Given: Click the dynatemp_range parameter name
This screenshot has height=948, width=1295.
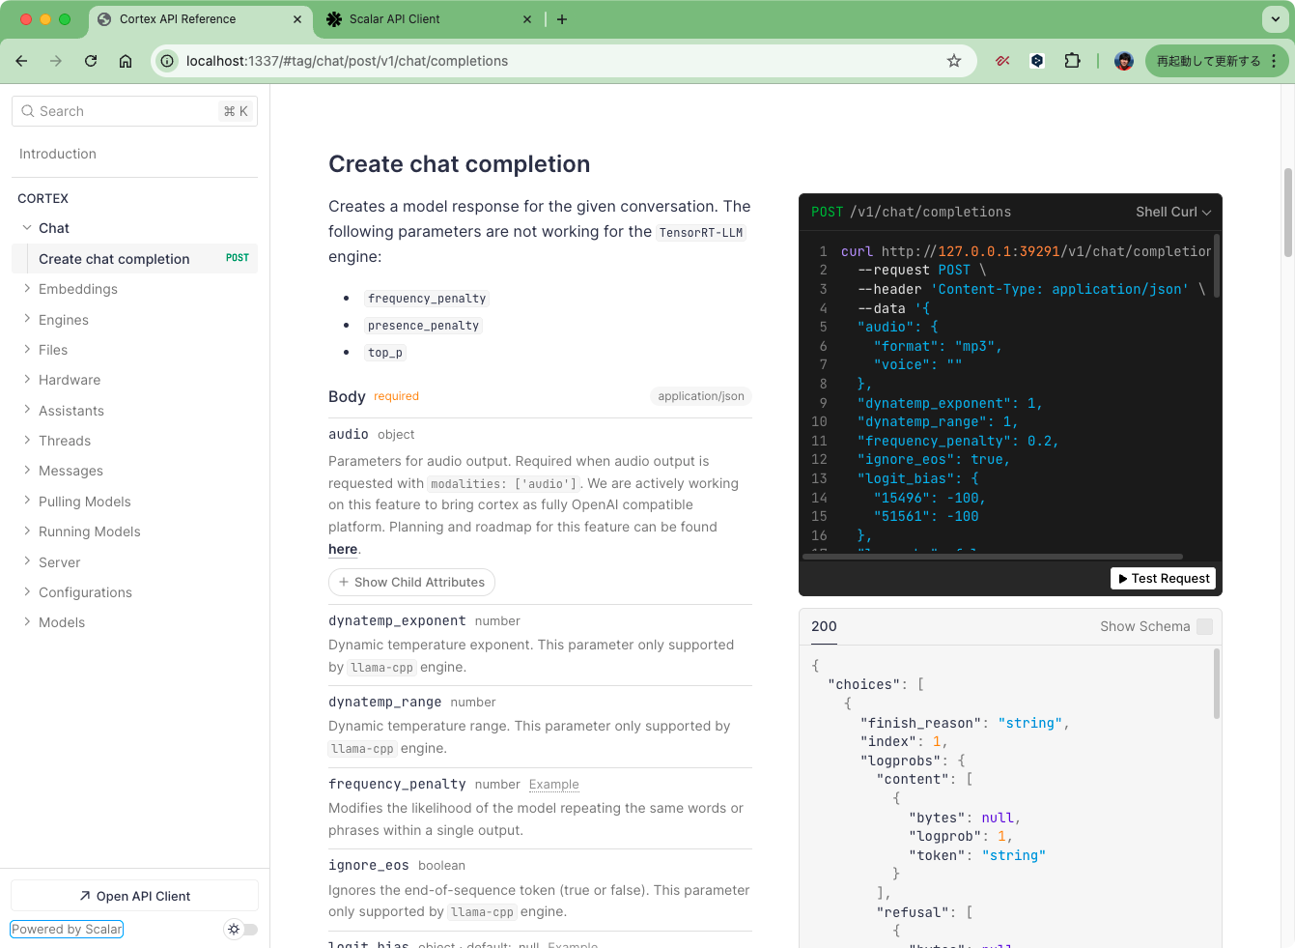Looking at the screenshot, I should point(384,702).
